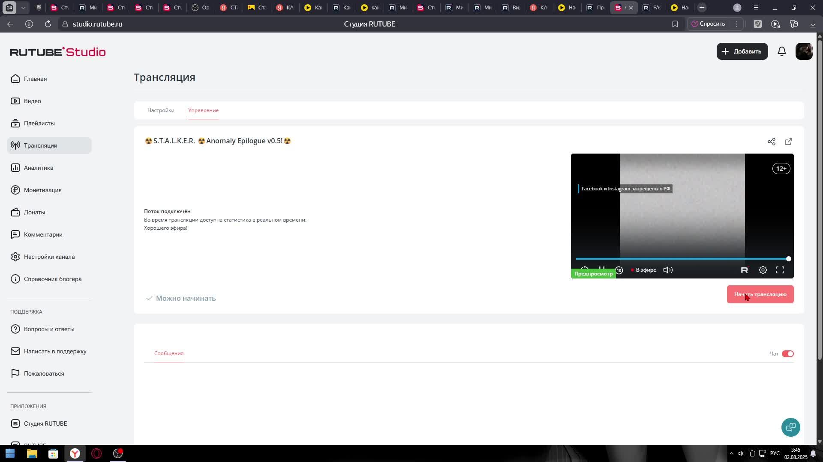Open stream in new window icon

point(789,142)
